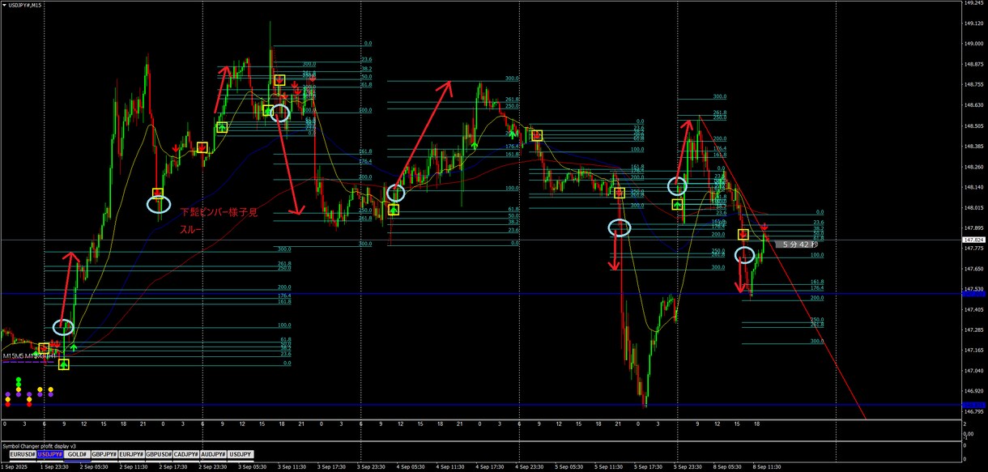Click the candle countdown label '5 分 42 秒'
This screenshot has width=988, height=472.
pyautogui.click(x=797, y=244)
